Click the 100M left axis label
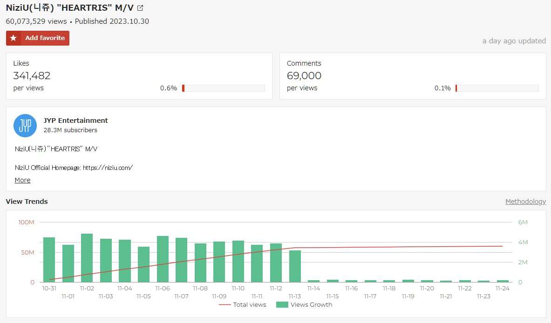Screen dimensions: 551x323 coord(27,222)
